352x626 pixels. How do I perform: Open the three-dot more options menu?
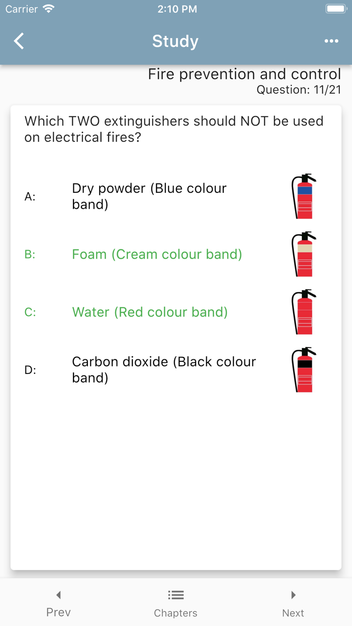pos(331,41)
